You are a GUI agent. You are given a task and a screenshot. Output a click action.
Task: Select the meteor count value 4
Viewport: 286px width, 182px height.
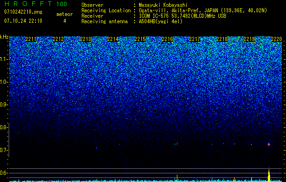pos(65,21)
